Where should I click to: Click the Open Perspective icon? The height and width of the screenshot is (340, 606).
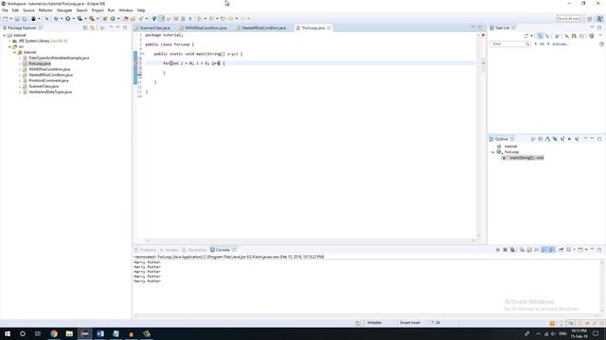590,19
